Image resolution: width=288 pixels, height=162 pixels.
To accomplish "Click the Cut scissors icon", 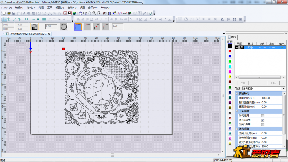I will point(24,13).
